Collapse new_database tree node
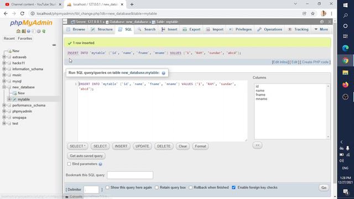Image resolution: width=354 pixels, height=199 pixels. pyautogui.click(x=4, y=87)
